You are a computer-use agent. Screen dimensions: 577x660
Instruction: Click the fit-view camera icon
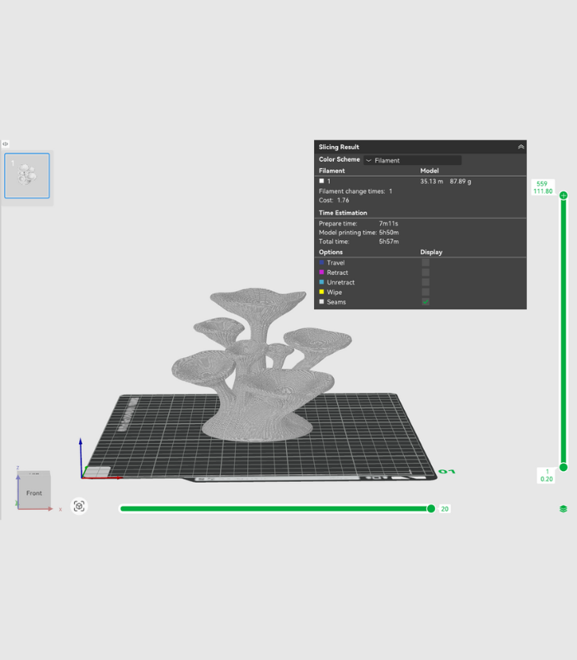79,507
